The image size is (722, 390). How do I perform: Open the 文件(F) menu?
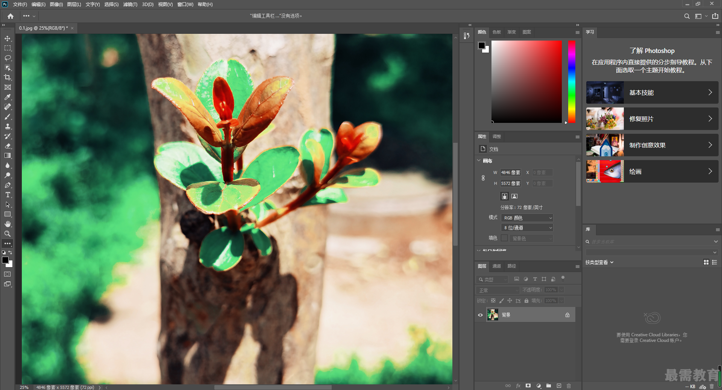(20, 5)
